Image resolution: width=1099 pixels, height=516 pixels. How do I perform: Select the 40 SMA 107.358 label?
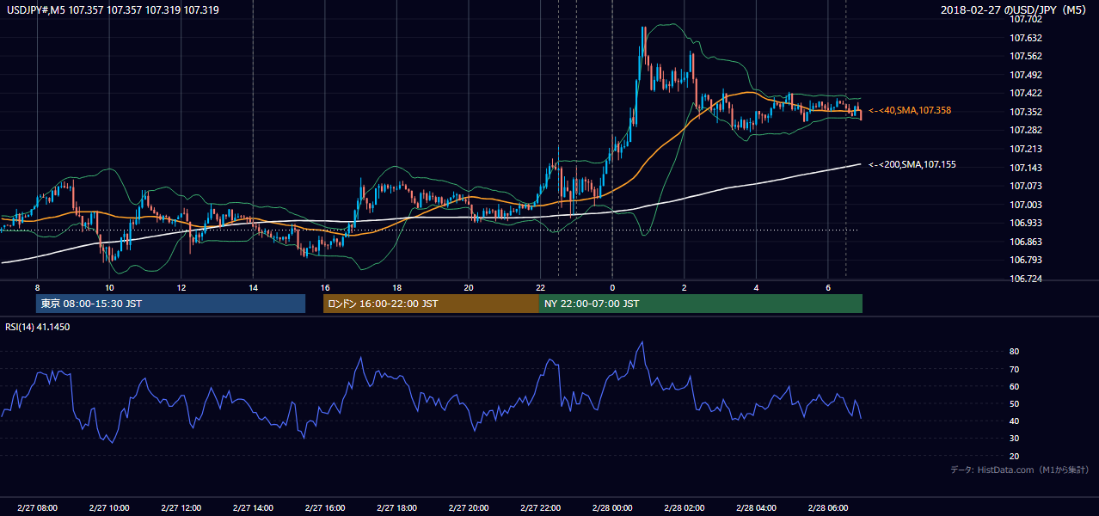tap(910, 110)
